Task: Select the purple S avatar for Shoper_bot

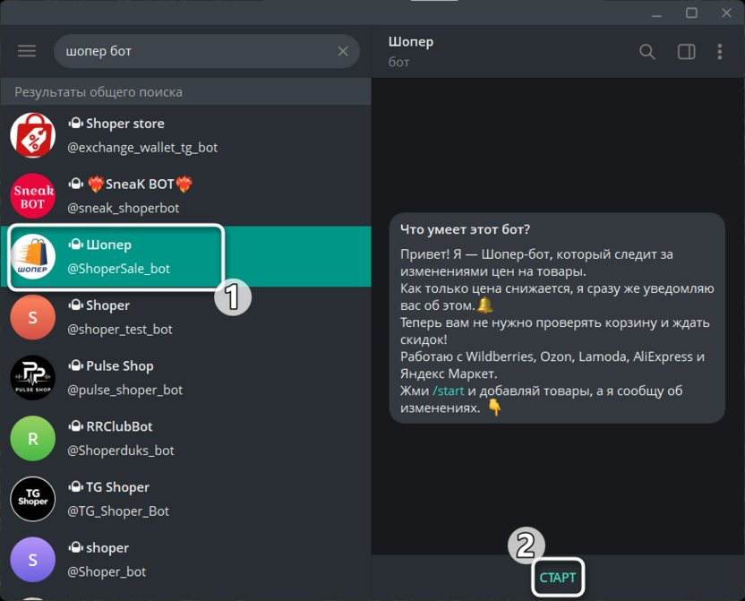Action: (33, 560)
